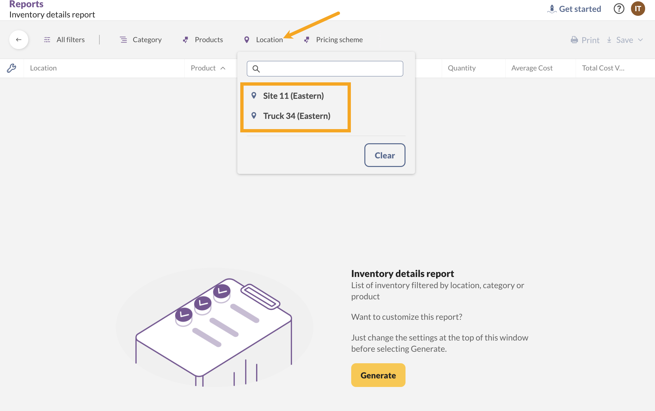The image size is (655, 411).
Task: Select Site 11 (Eastern) location
Action: pos(293,96)
